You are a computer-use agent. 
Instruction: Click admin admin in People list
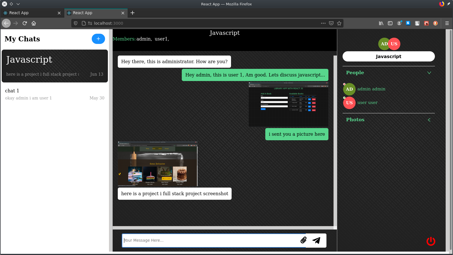tap(371, 89)
